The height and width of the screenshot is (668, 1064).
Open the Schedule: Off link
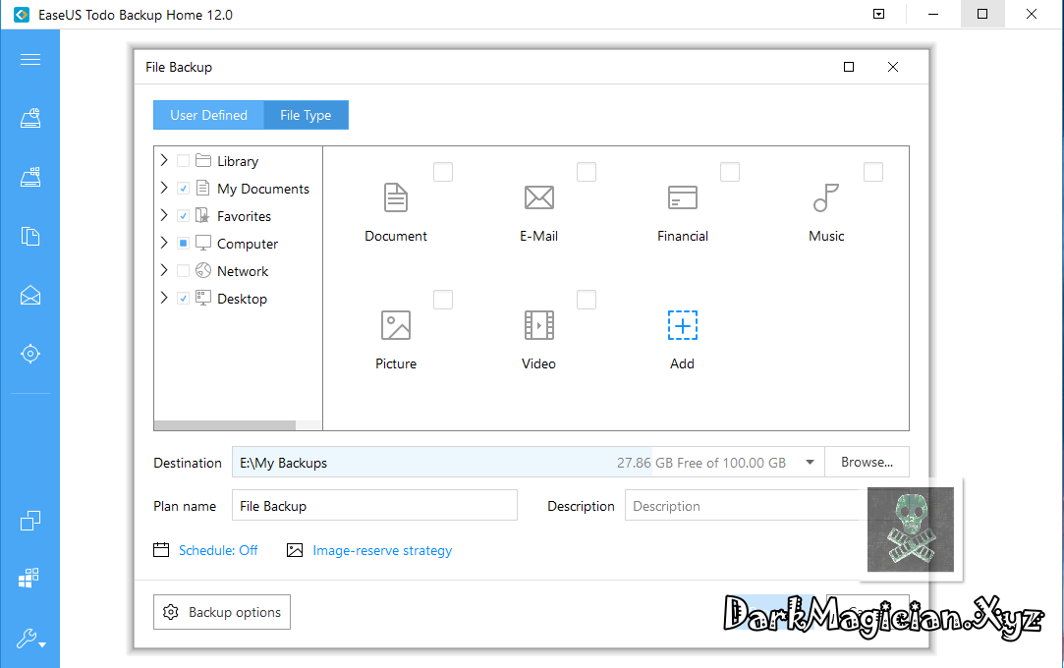pyautogui.click(x=218, y=550)
